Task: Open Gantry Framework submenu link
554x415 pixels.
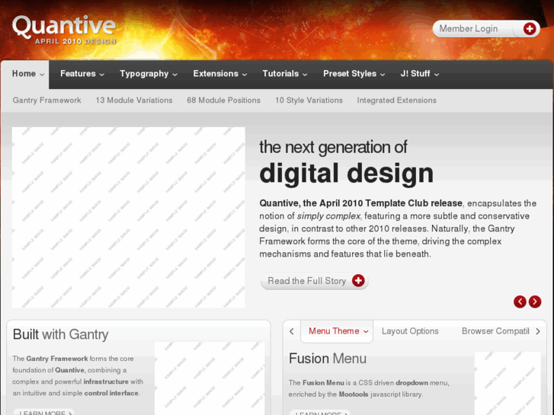Action: tap(47, 101)
